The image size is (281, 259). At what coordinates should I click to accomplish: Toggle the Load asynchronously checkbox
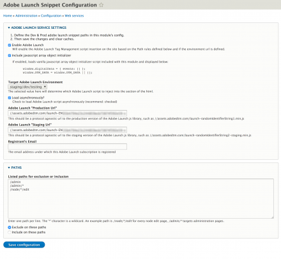(x=10, y=98)
